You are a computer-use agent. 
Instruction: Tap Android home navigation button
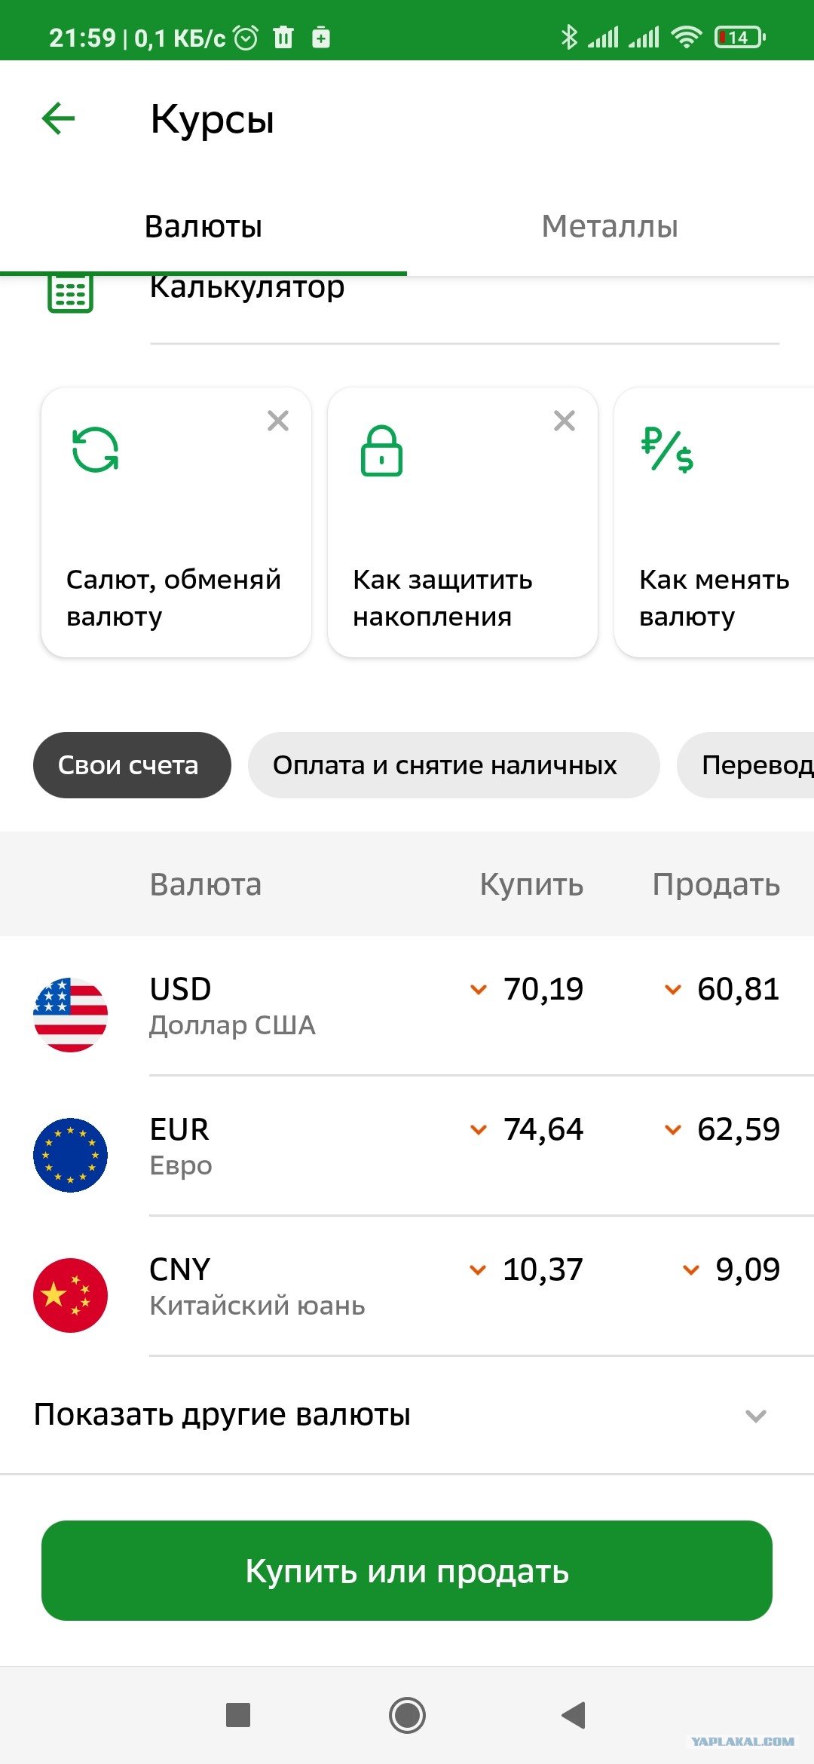tap(407, 1715)
